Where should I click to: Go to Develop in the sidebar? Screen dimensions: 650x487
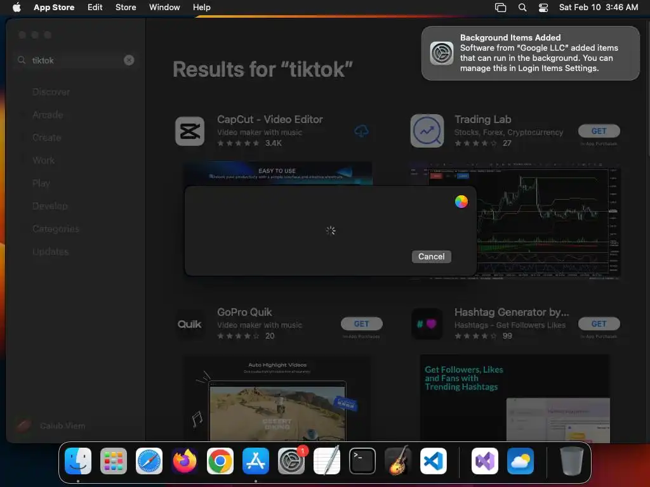pyautogui.click(x=50, y=206)
